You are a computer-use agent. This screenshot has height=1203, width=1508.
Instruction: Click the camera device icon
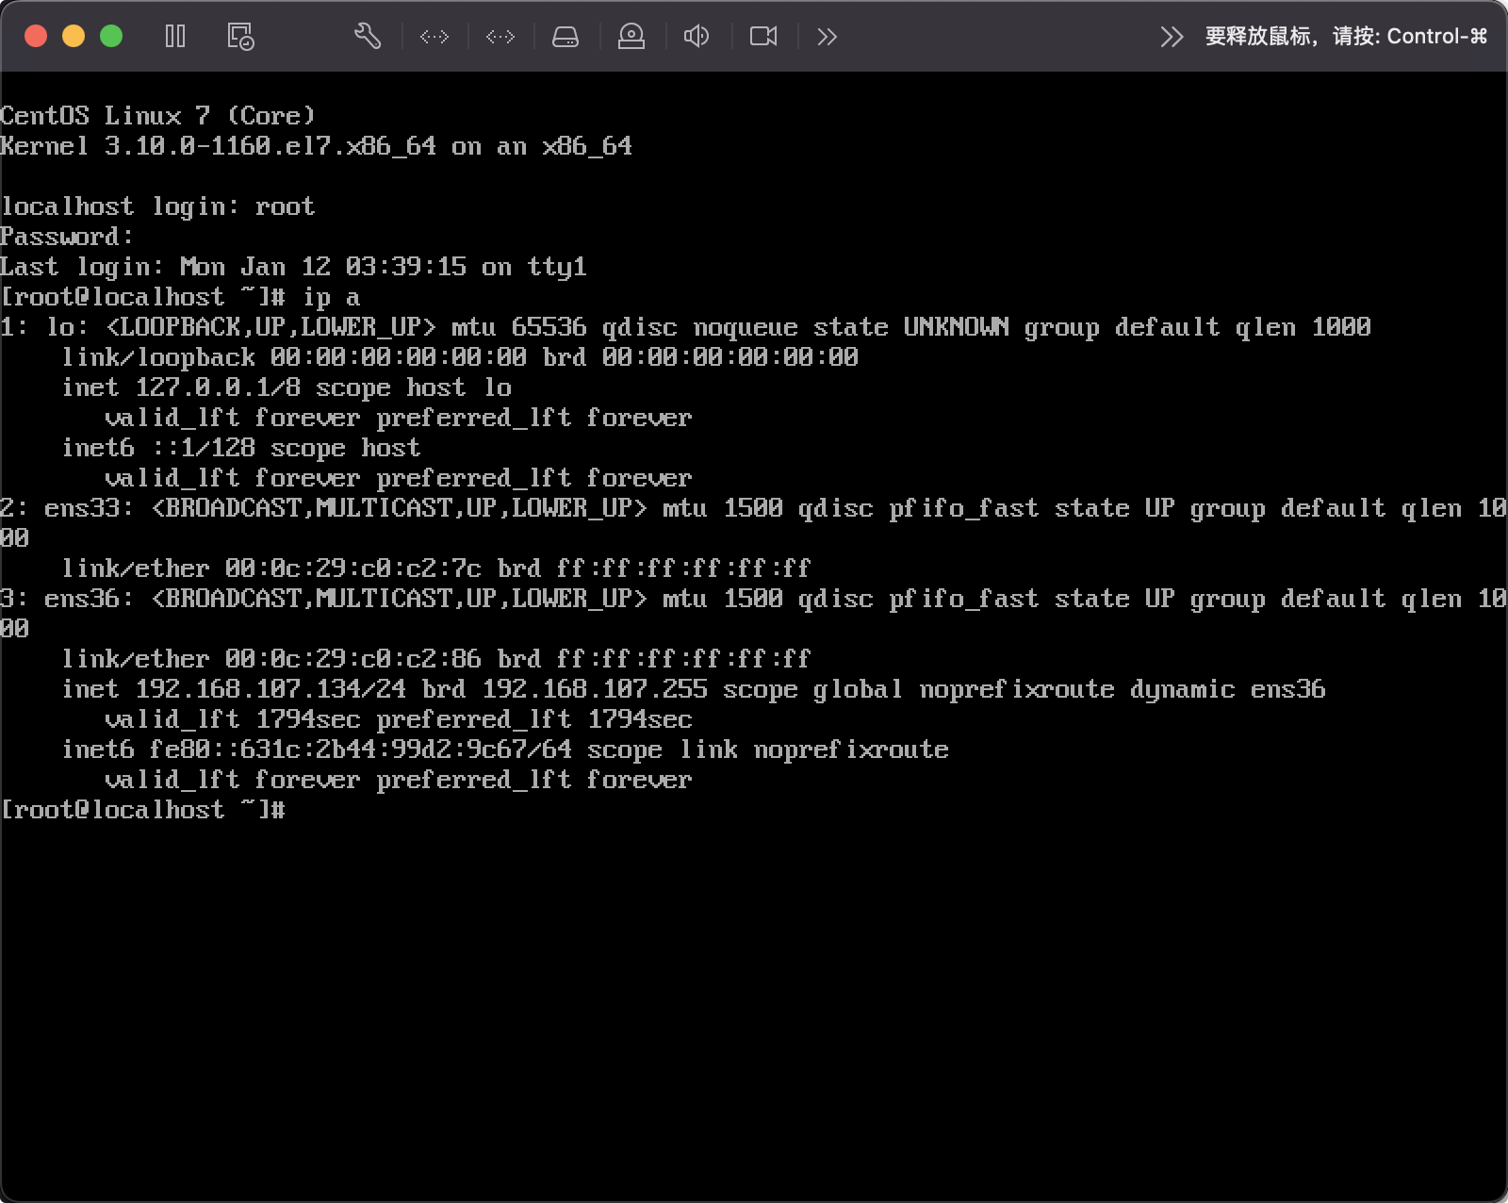click(x=763, y=37)
